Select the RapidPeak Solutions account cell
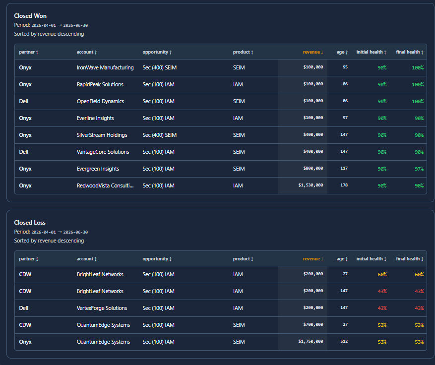 (x=100, y=85)
